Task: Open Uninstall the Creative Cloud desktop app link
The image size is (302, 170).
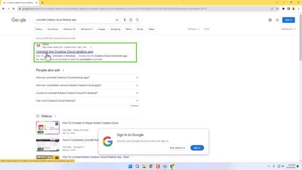Action: point(65,51)
